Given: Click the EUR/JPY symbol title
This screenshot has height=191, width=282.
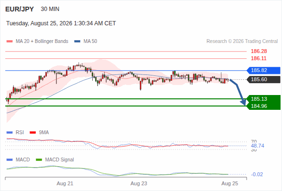Looking at the screenshot, I should [20, 9].
